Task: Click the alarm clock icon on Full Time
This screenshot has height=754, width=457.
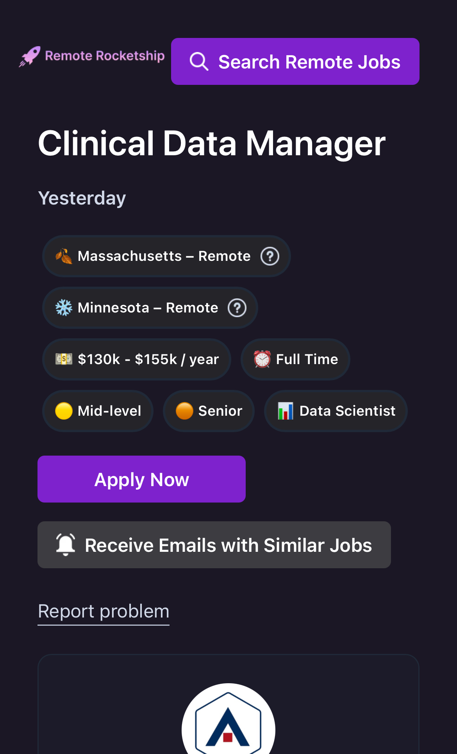Action: [262, 359]
